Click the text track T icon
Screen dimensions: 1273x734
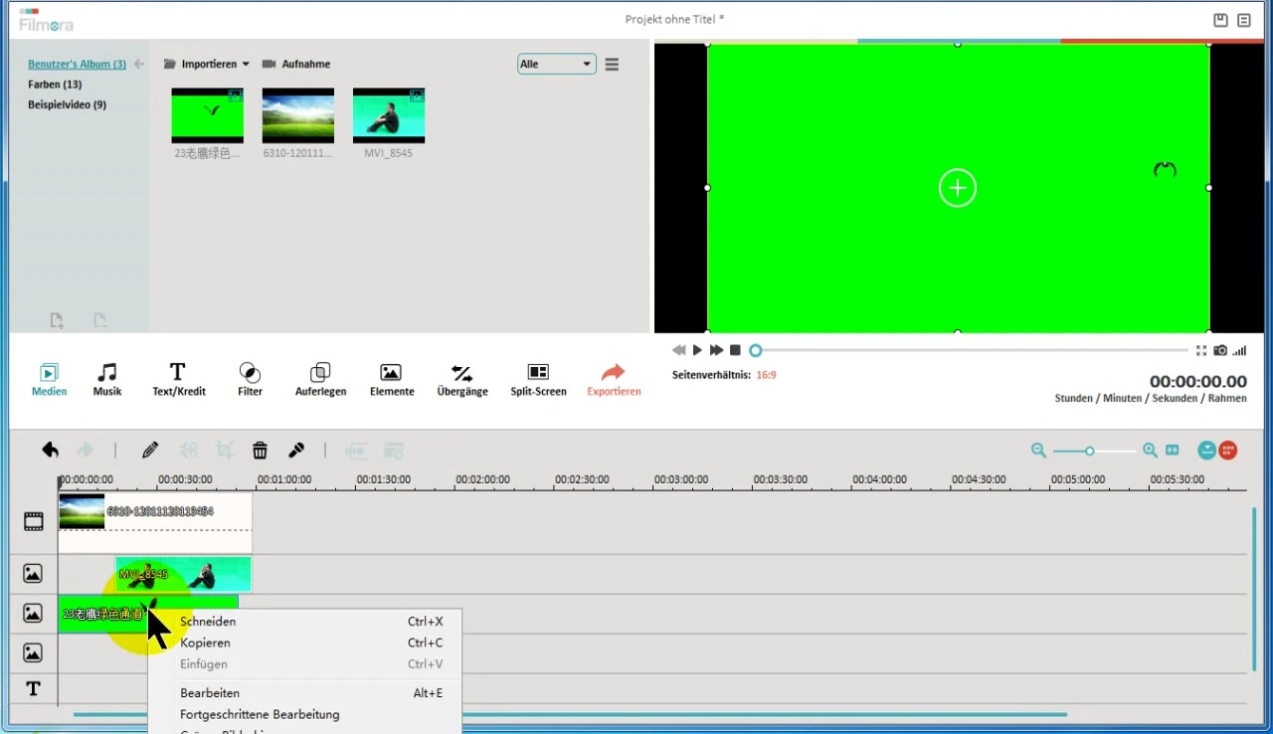[34, 688]
